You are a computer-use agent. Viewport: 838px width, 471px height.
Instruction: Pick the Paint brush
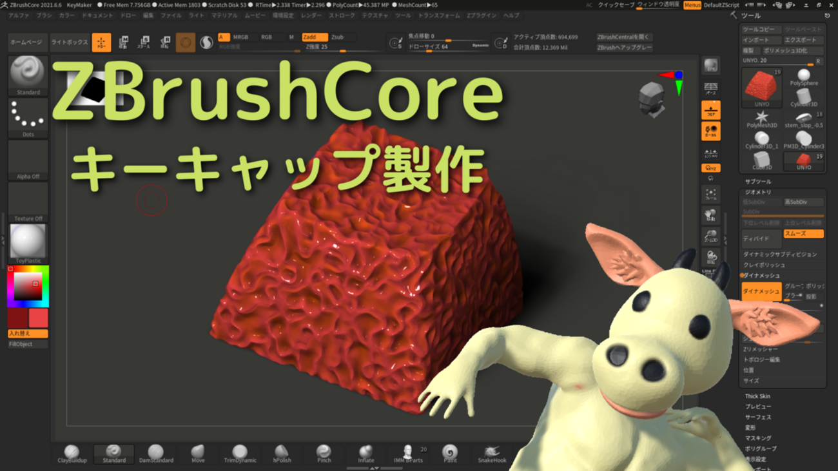tap(450, 454)
